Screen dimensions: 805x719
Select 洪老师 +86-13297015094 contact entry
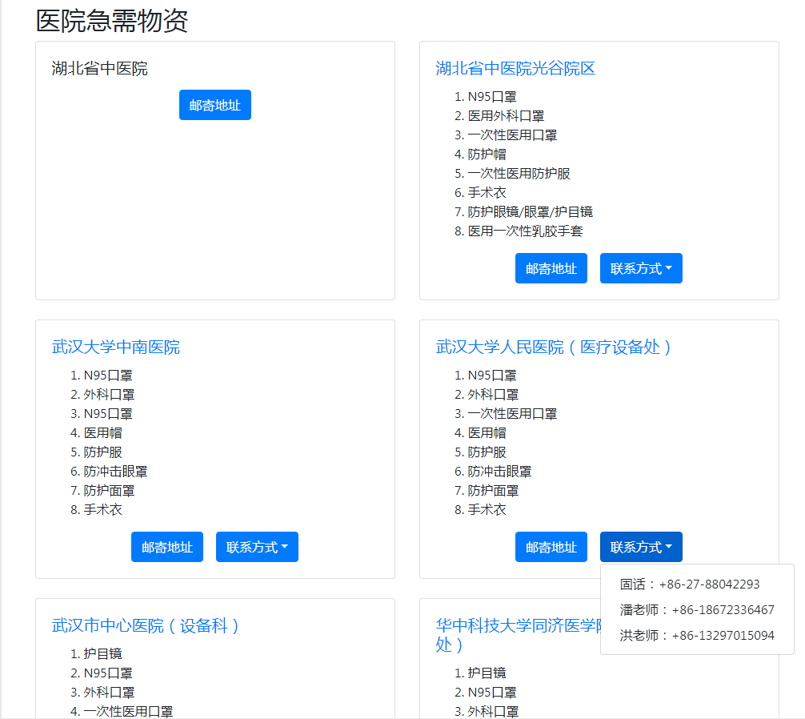tap(697, 635)
